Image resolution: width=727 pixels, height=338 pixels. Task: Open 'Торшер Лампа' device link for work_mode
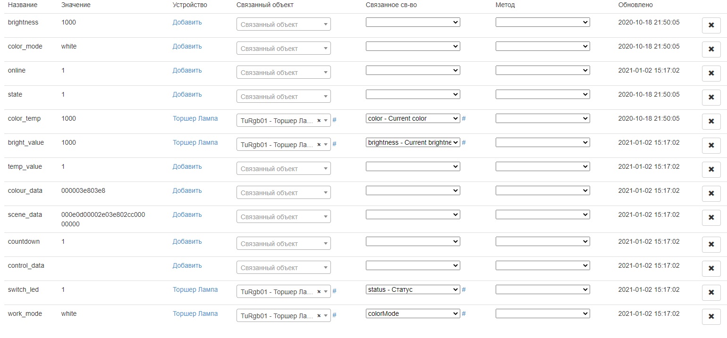195,313
